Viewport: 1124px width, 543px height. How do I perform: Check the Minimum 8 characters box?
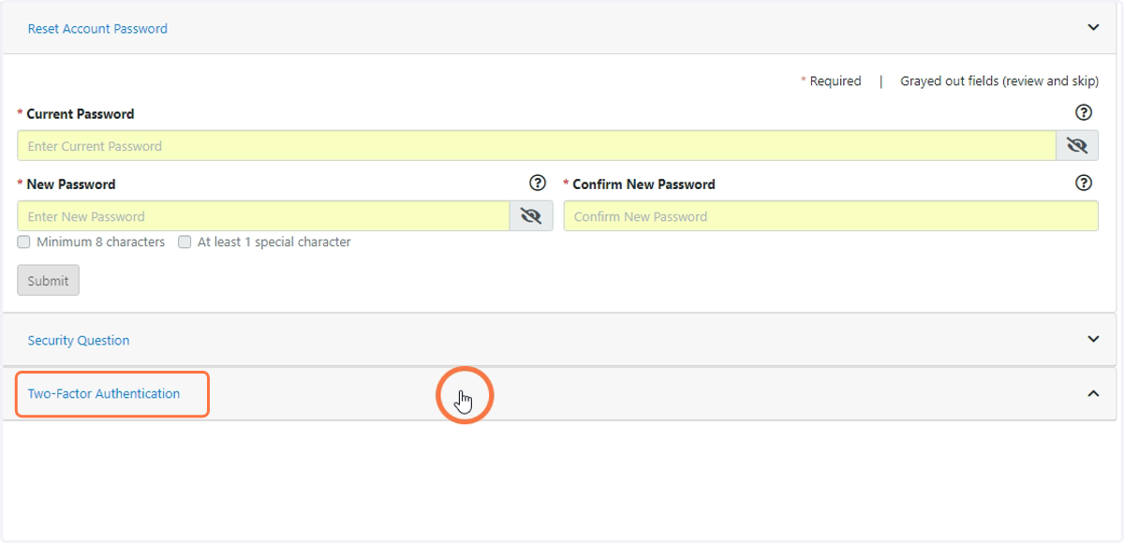(24, 242)
